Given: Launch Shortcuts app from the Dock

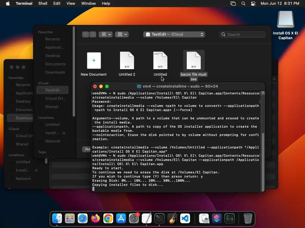Looking at the screenshot, I should coord(217,218).
